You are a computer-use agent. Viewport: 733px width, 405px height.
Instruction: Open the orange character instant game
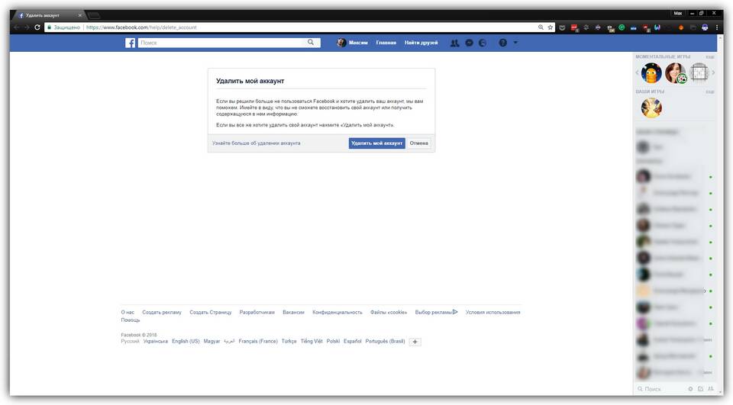[x=651, y=73]
